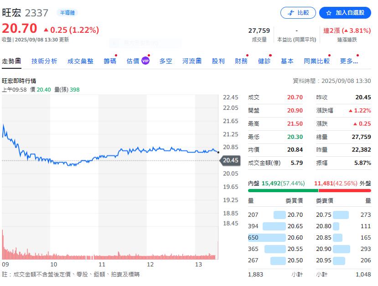This screenshot has width=378, height=286.
Task: Click the red 外盤 portion of ratio bar
Action: pyautogui.click(x=345, y=191)
